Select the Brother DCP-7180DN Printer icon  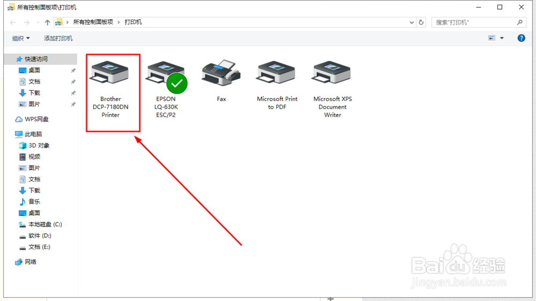click(x=110, y=73)
